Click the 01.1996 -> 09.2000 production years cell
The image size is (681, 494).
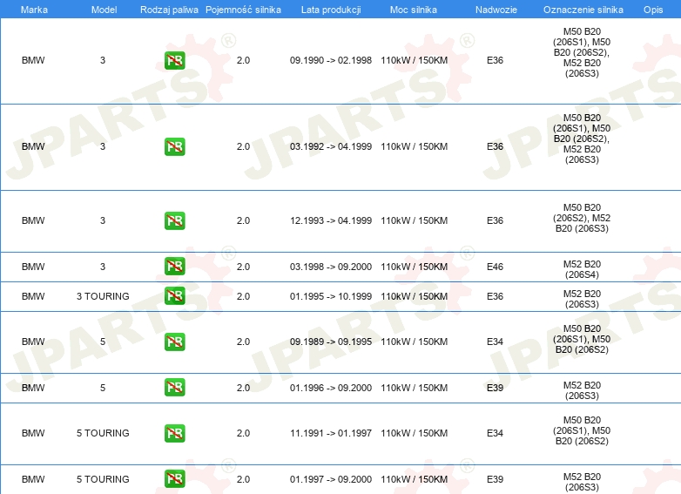tap(331, 388)
